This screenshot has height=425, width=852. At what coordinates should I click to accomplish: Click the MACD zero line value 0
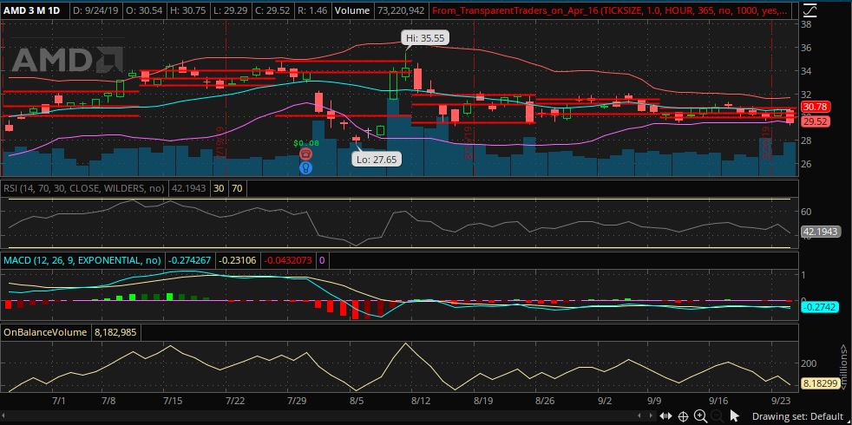[x=321, y=260]
